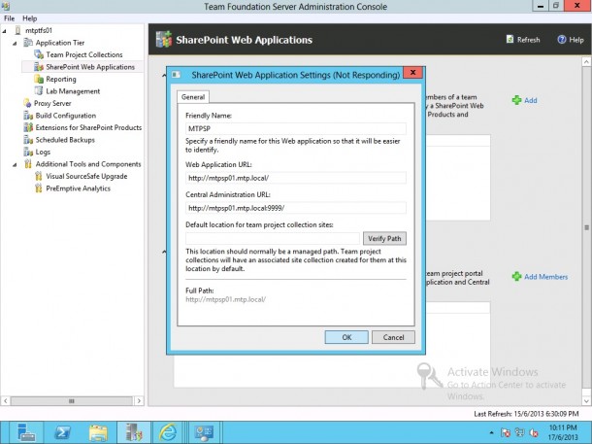Click the tree pane horizontal scrollbar thumb
592x444 pixels.
pos(72,400)
